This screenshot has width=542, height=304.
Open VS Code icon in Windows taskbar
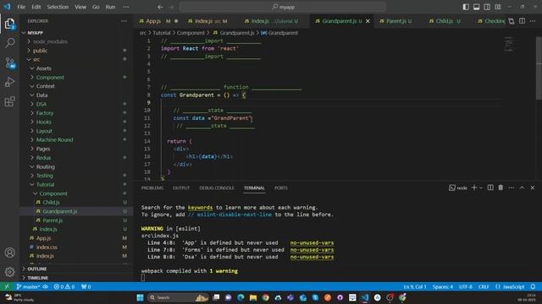tap(365, 297)
